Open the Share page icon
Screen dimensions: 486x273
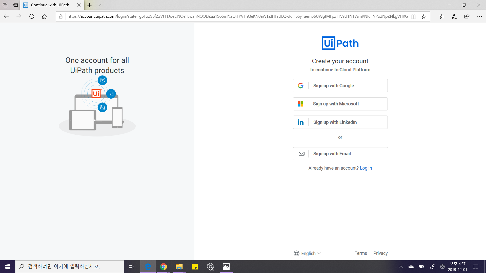(x=467, y=16)
